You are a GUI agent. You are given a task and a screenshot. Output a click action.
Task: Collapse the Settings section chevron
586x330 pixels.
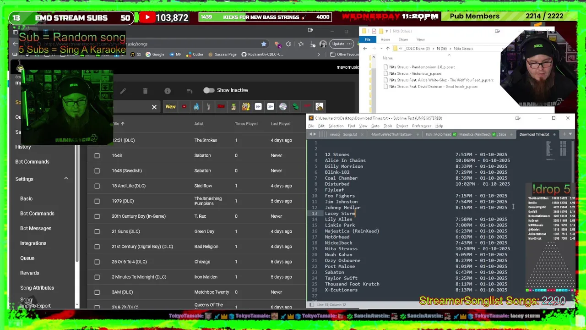click(x=66, y=179)
